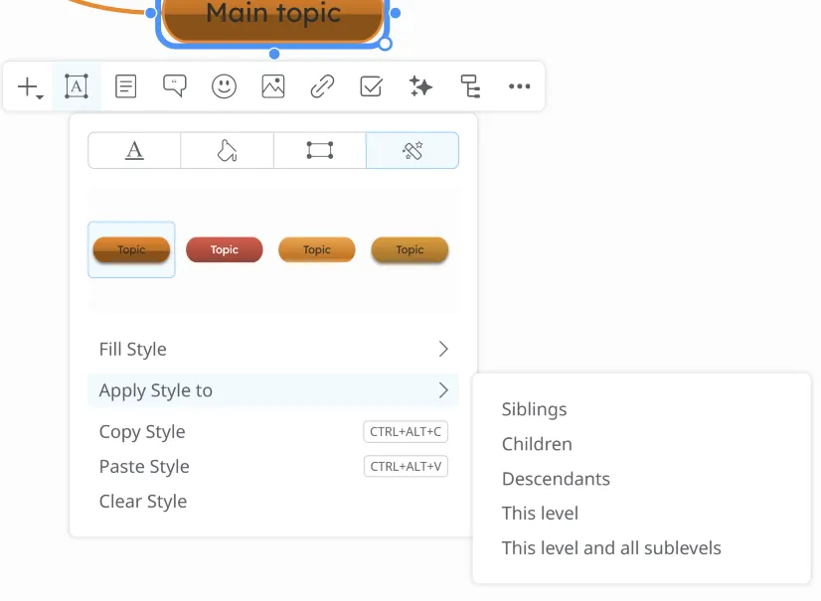Click the layout structure icon

[x=470, y=87]
